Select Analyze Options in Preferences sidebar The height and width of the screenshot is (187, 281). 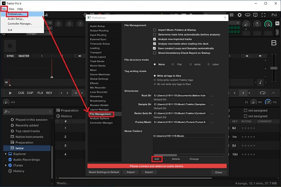100,118
